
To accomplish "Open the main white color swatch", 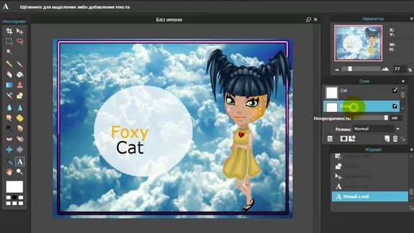I will 14,187.
